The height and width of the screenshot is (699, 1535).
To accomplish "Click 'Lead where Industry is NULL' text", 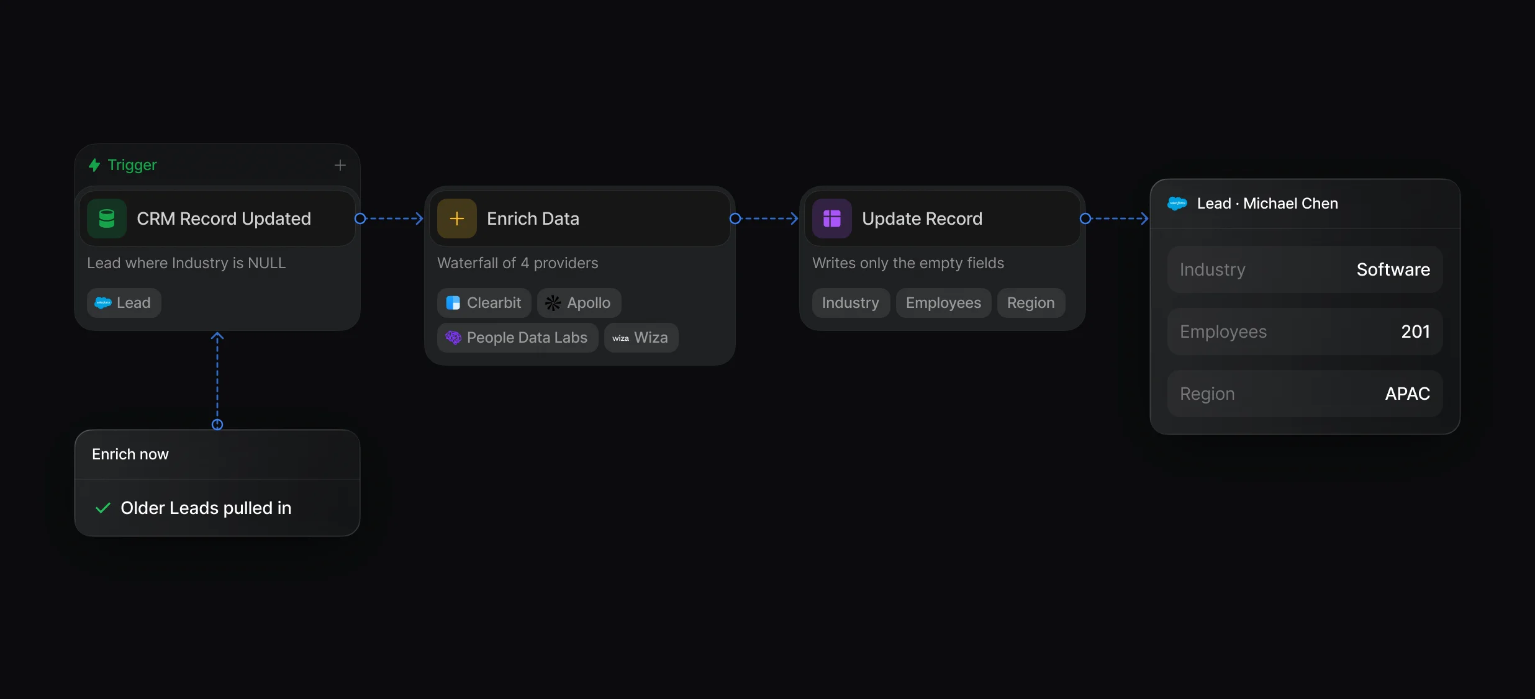I will coord(186,263).
